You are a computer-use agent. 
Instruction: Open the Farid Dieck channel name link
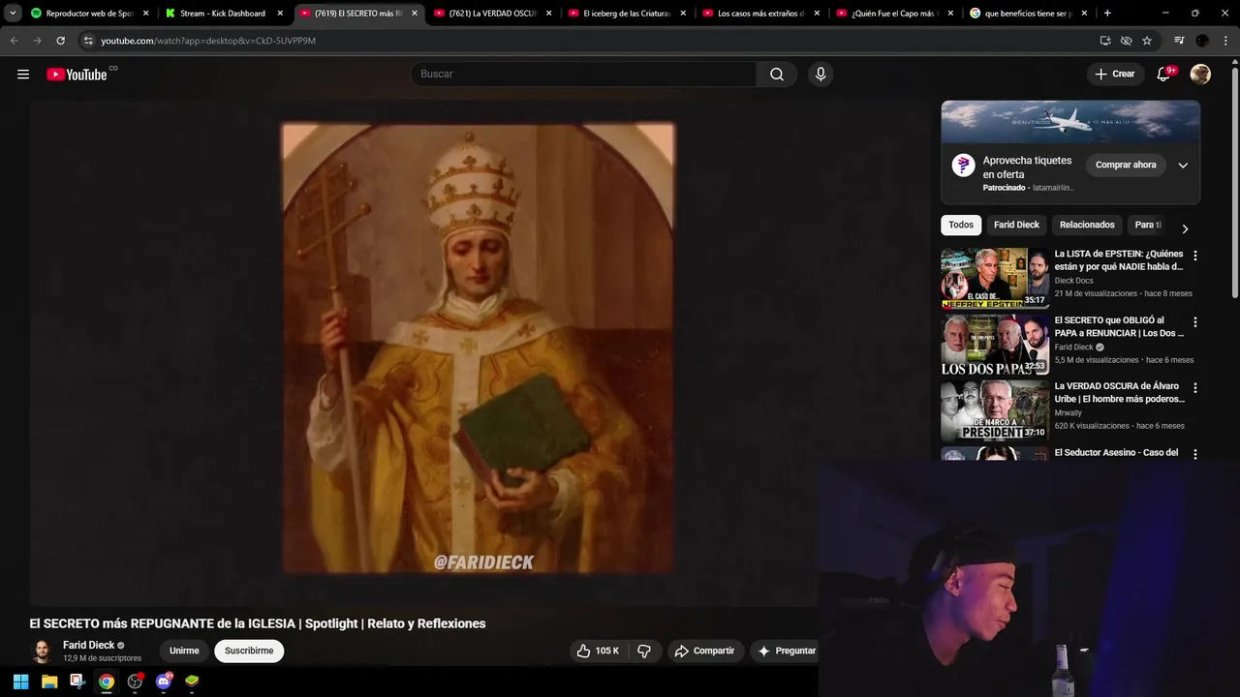click(x=88, y=645)
